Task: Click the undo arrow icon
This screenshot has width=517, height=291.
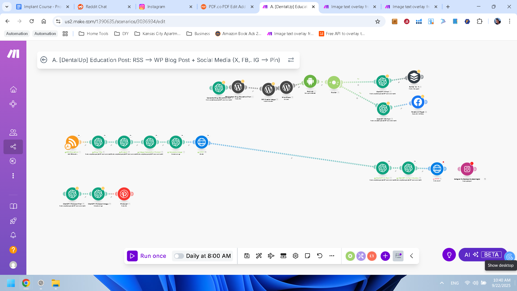Action: (320, 256)
